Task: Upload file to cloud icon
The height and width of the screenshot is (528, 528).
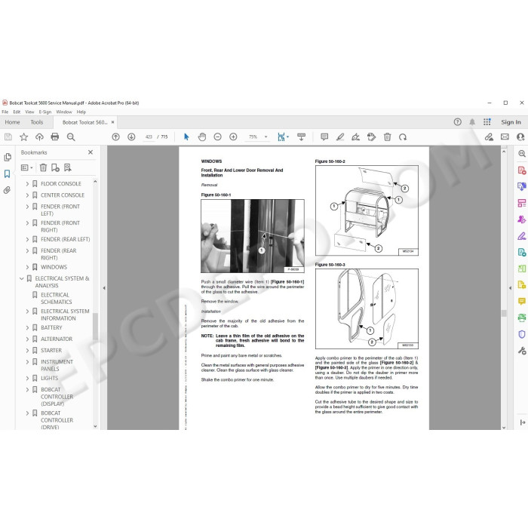Action: (39, 137)
